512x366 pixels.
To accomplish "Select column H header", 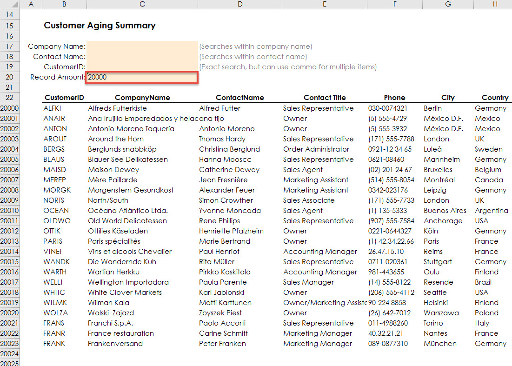I will (x=493, y=4).
